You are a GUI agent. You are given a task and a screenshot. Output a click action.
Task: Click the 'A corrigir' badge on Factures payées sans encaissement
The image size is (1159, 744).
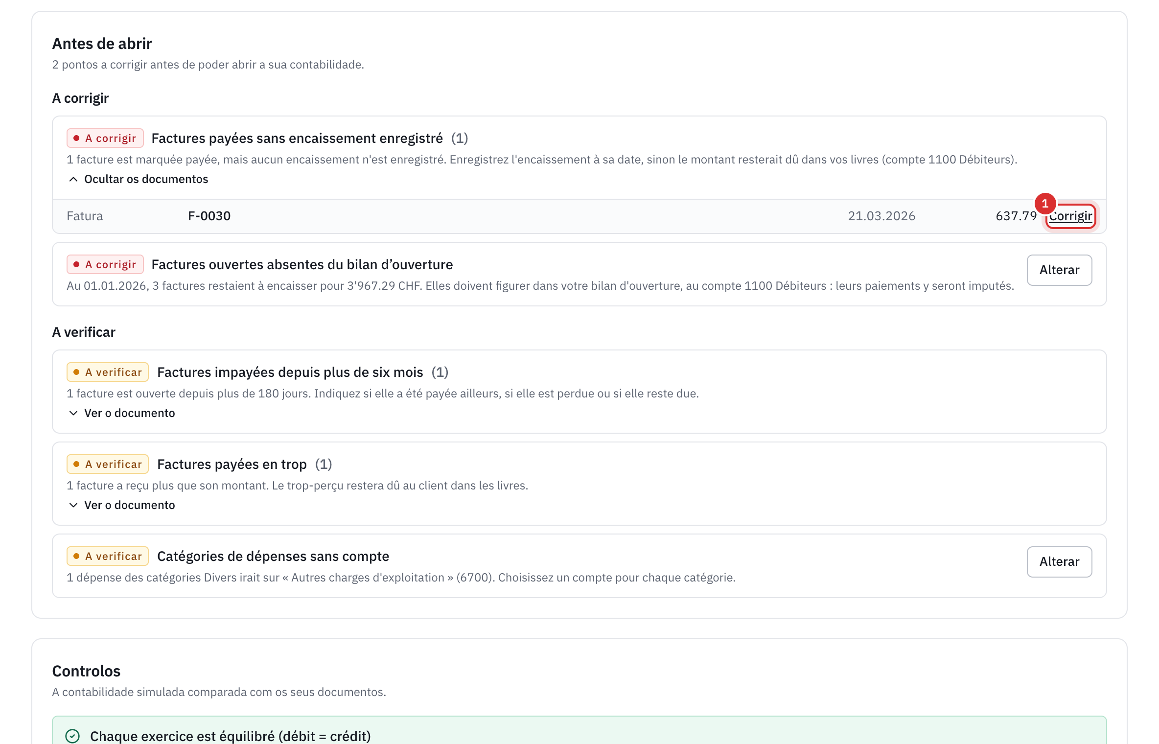(105, 138)
